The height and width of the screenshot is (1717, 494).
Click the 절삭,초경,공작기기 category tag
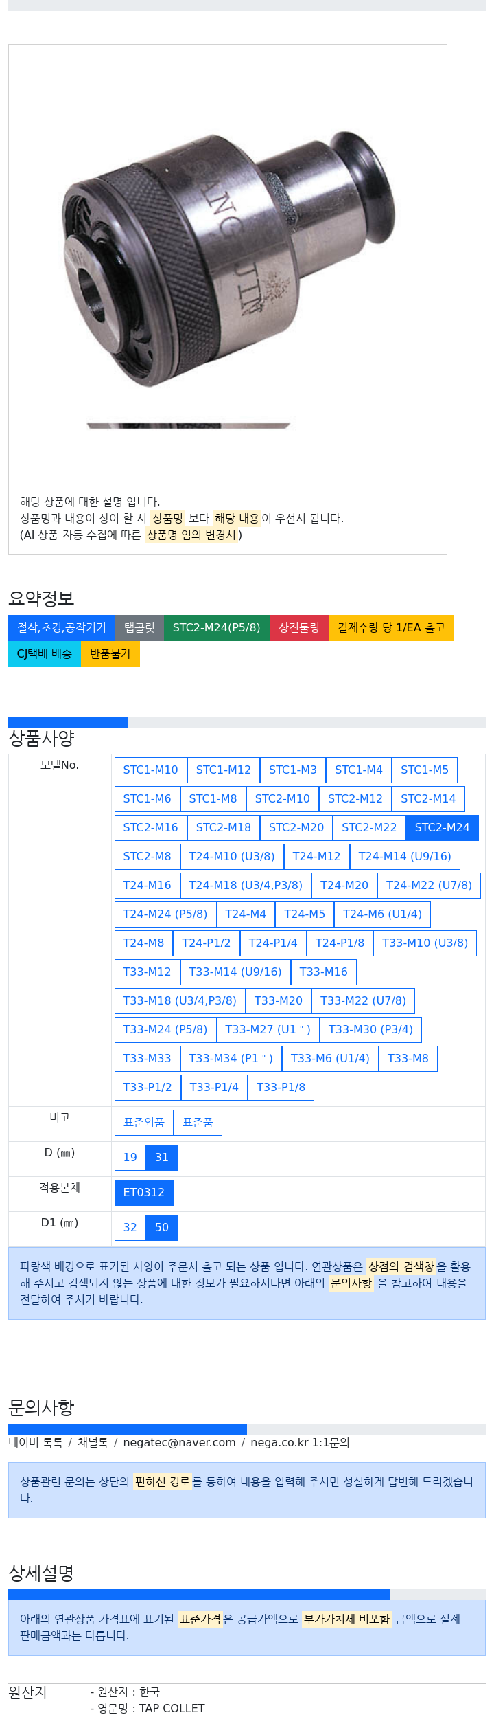(x=62, y=627)
